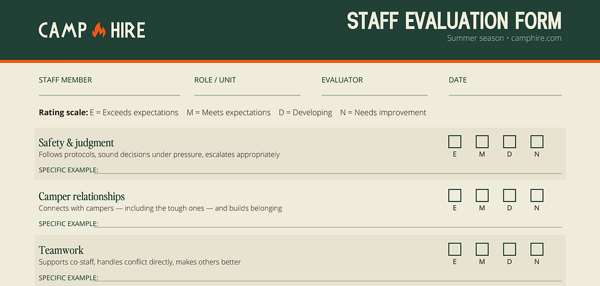
Task: Click the 'EVALUATOR' field label
Action: [342, 80]
